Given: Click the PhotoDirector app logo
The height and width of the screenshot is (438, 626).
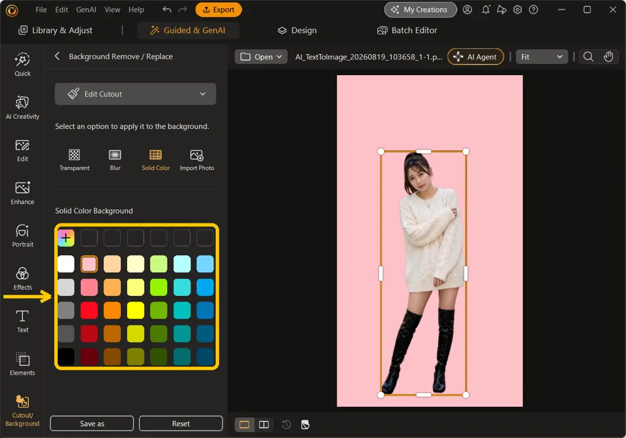Looking at the screenshot, I should 11,10.
